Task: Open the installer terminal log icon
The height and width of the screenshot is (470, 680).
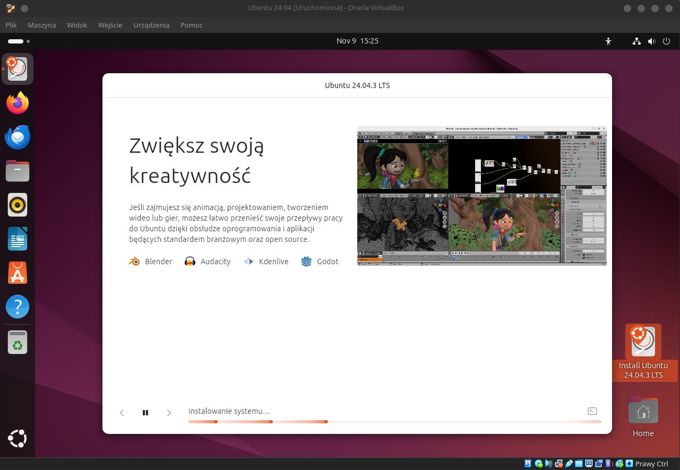Action: tap(592, 411)
